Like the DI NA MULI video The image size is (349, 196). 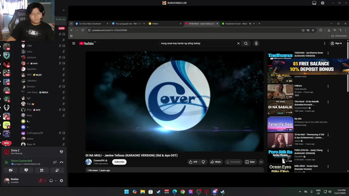coord(193,162)
